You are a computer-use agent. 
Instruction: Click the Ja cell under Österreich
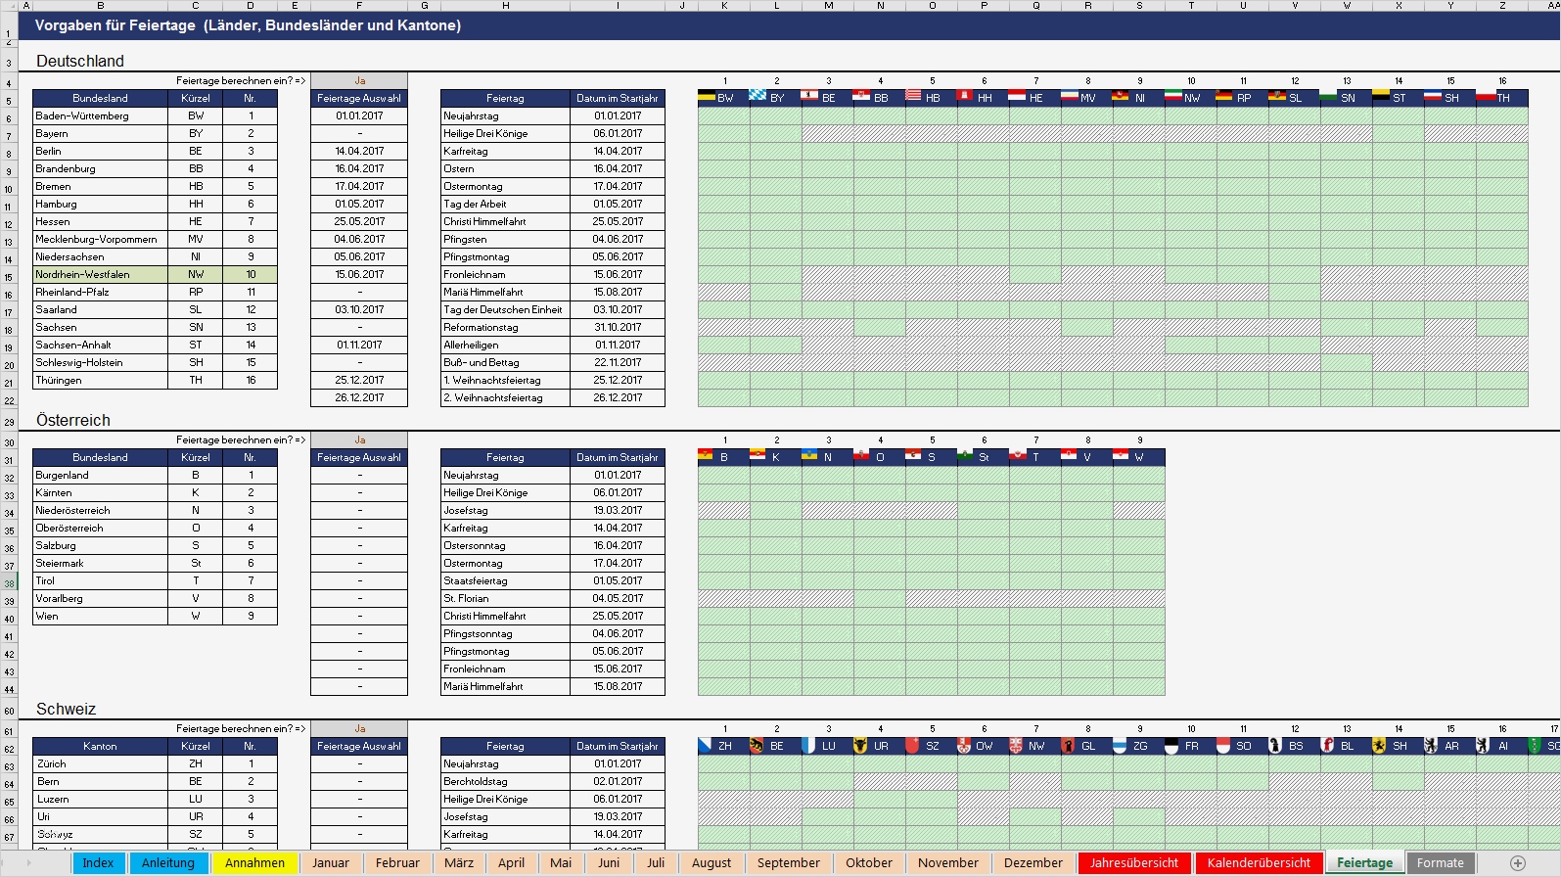(359, 439)
